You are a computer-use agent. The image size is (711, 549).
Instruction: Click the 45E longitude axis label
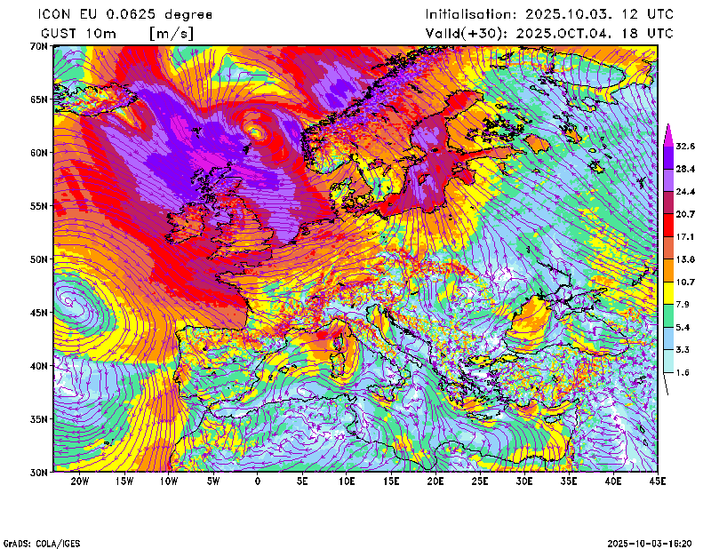[x=658, y=481]
